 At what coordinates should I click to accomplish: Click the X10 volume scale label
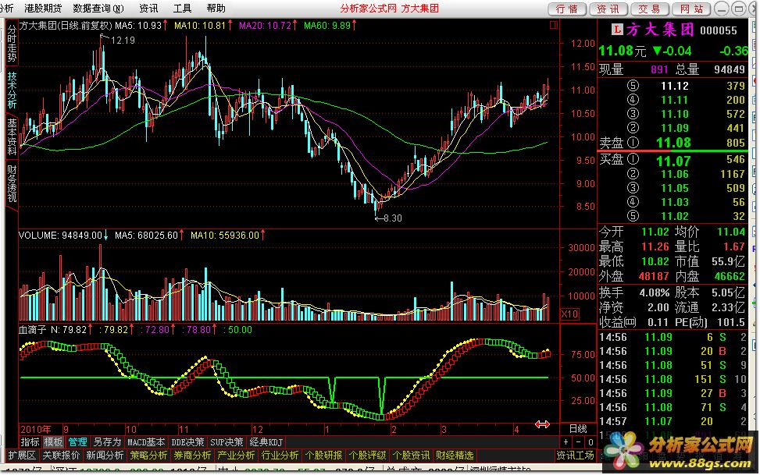[x=569, y=314]
